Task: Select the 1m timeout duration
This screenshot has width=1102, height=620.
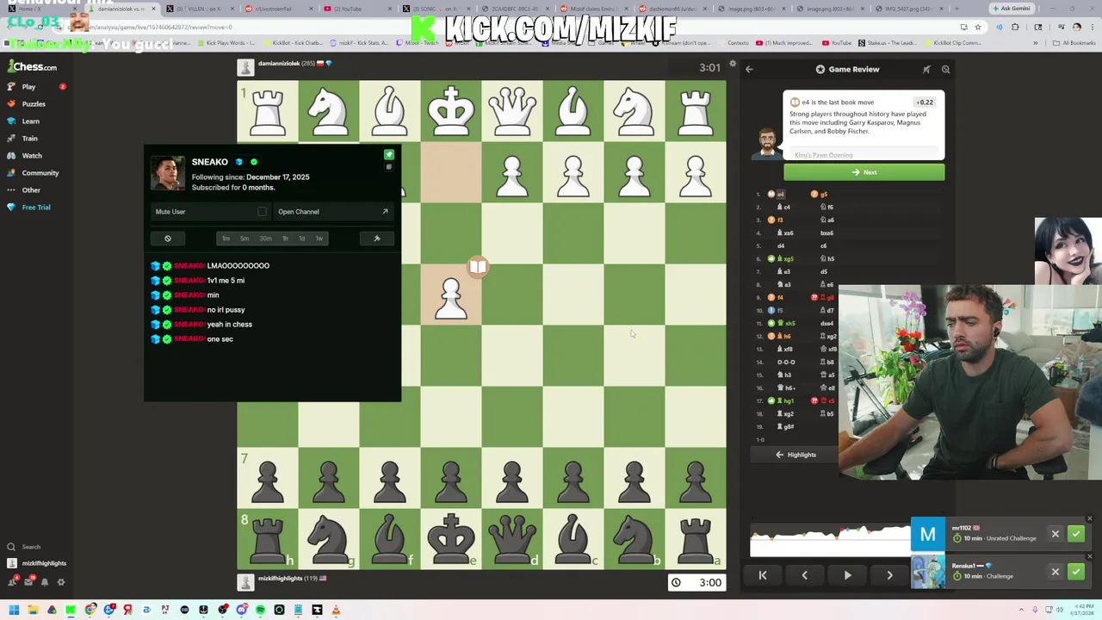Action: point(226,239)
